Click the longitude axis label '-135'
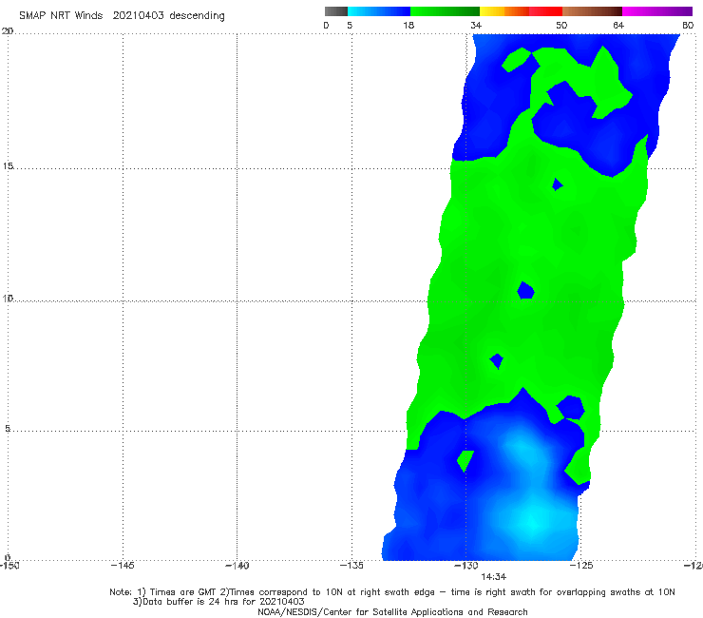 click(351, 565)
